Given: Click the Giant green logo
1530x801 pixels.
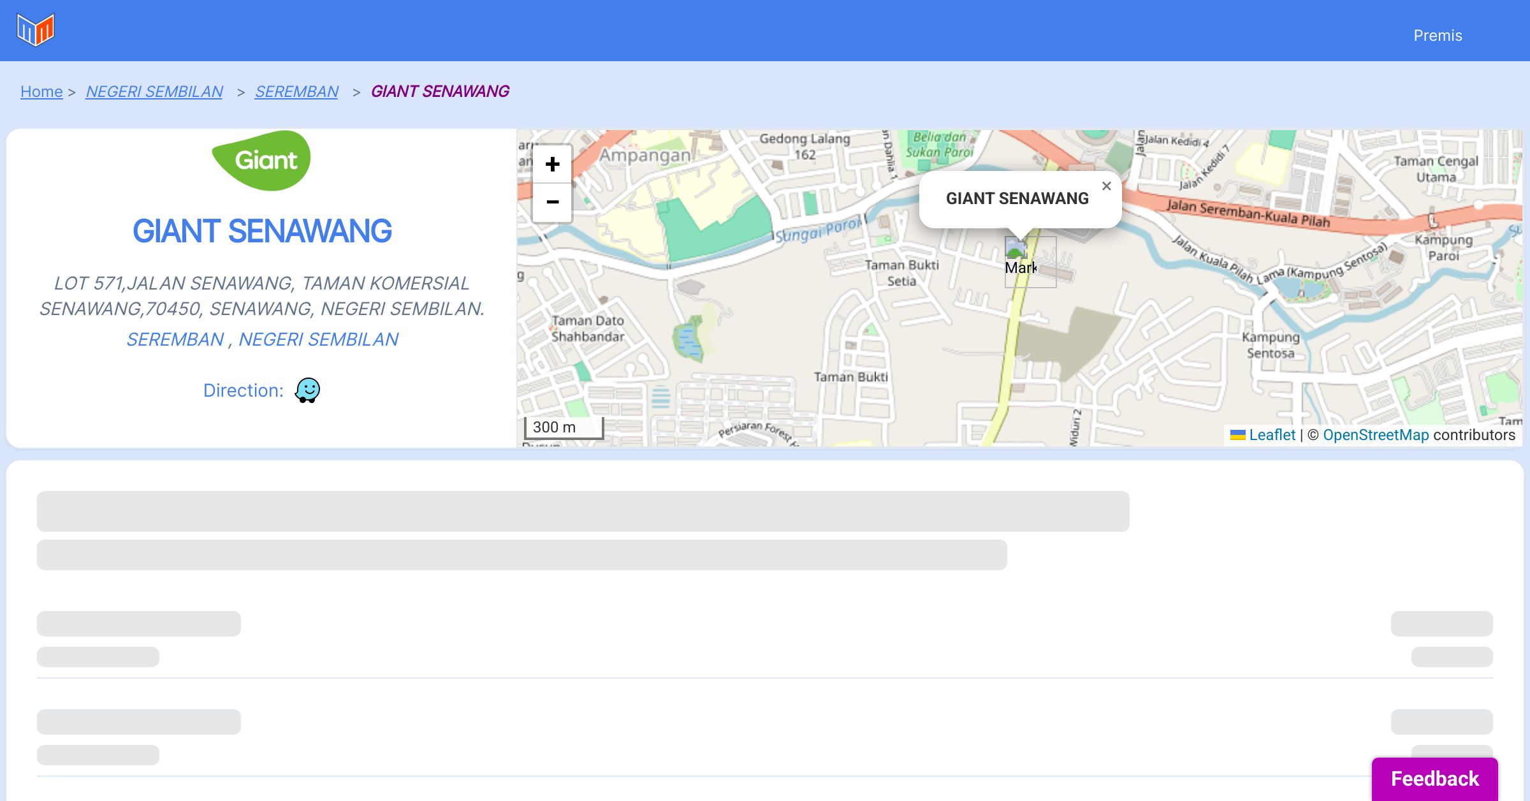Looking at the screenshot, I should click(x=261, y=161).
